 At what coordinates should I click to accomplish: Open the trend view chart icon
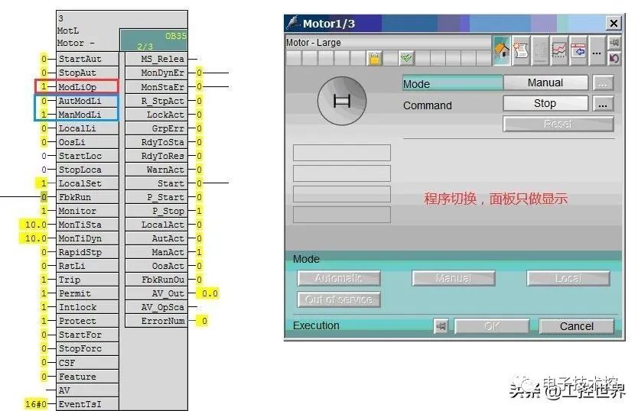tap(558, 51)
